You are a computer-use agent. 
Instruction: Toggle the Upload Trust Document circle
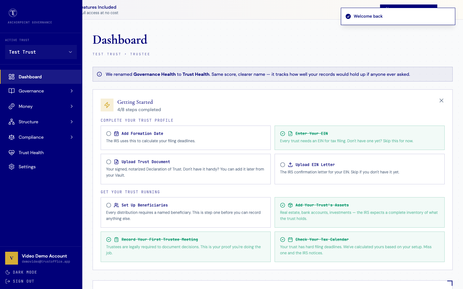click(109, 162)
